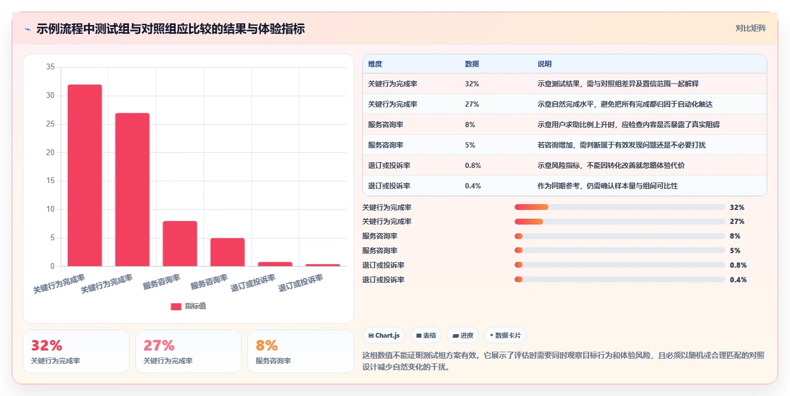Click the 10 tick on the chart y-axis

(50, 209)
